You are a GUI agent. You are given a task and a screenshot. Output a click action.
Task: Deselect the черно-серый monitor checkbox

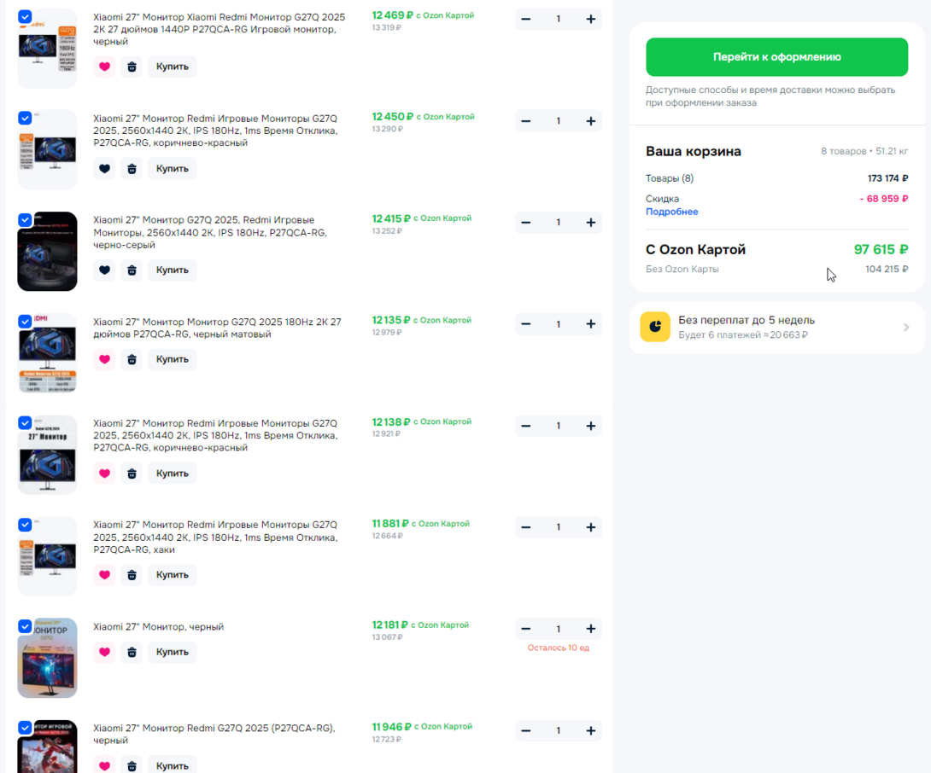25,220
